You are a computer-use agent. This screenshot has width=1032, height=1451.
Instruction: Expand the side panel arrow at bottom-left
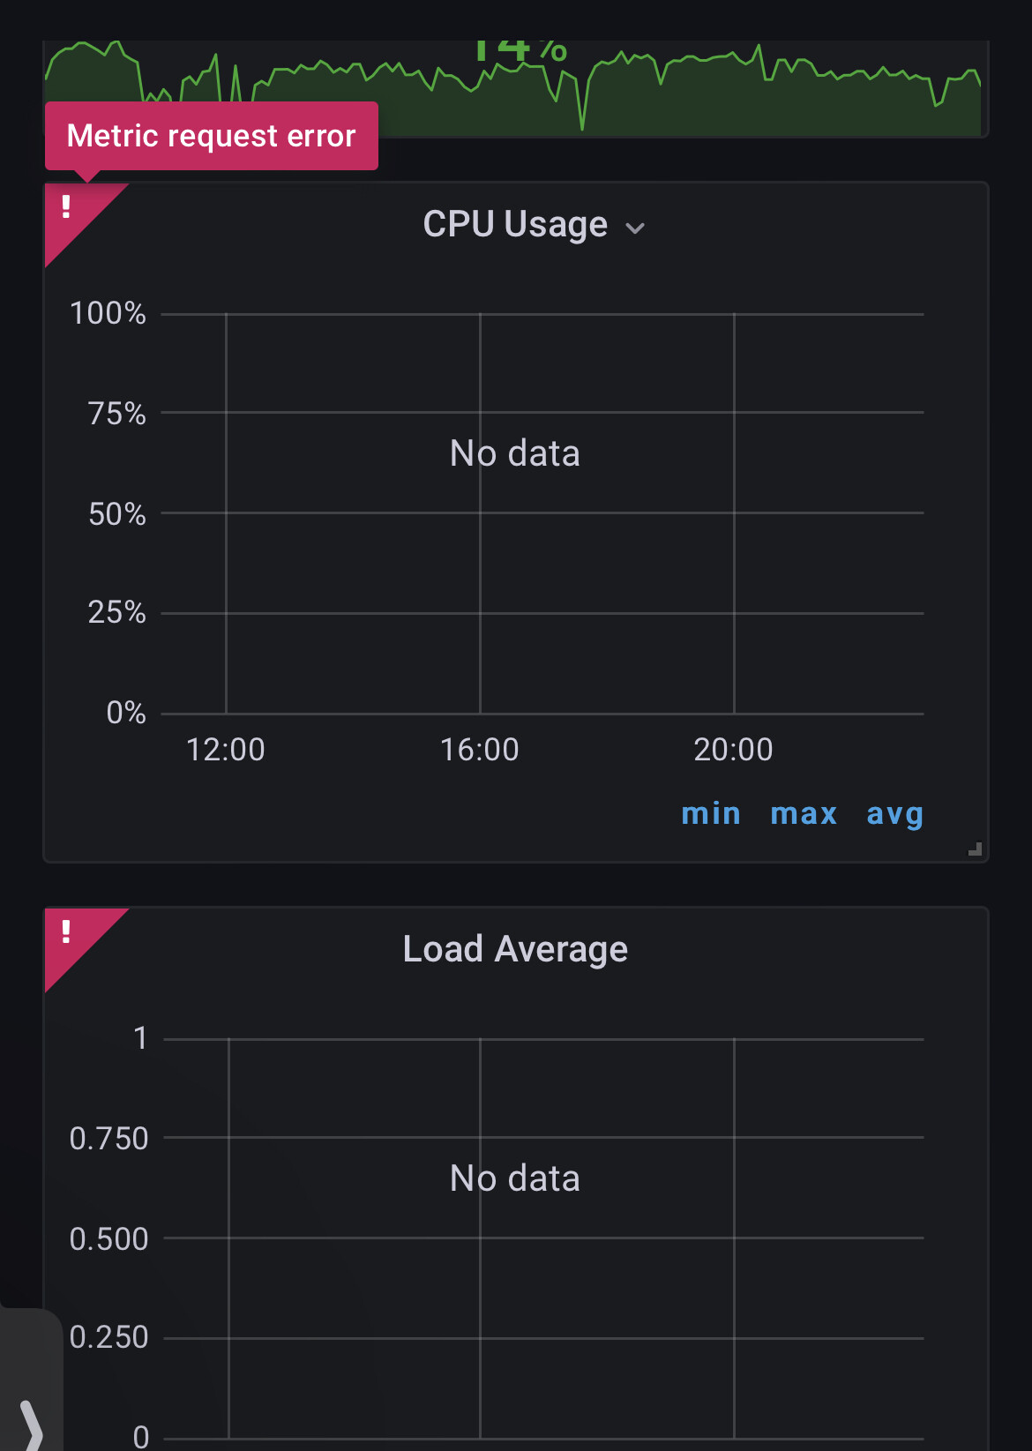(x=31, y=1425)
